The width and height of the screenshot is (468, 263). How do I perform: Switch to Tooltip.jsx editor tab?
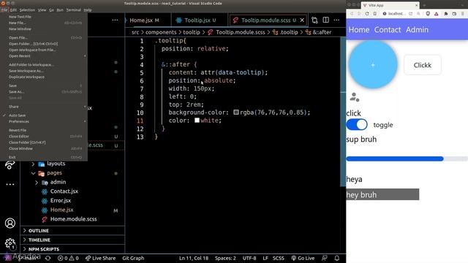click(200, 20)
